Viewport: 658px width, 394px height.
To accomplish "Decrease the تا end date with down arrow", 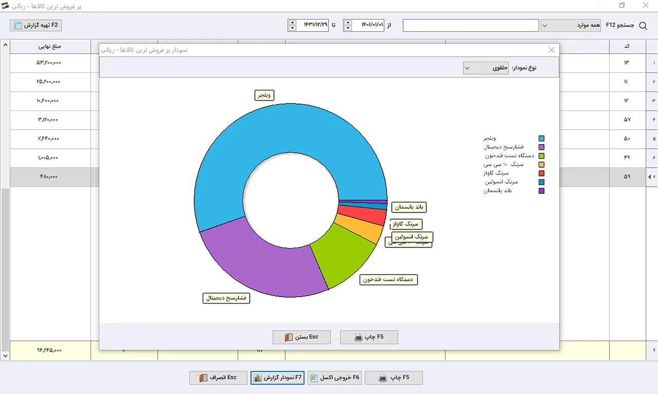I will [293, 28].
